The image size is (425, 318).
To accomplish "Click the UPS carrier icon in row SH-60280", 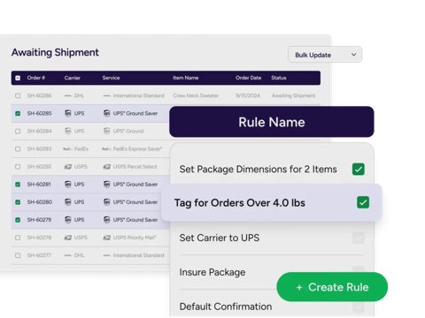I will click(x=68, y=202).
